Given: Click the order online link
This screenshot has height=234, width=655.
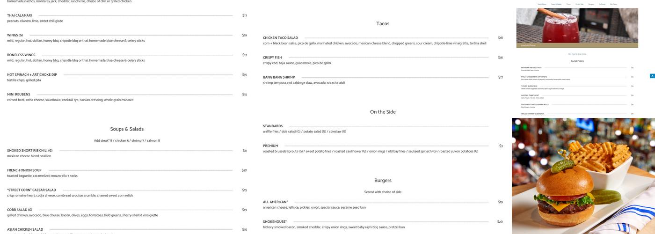Looking at the screenshot, I should point(577,54).
